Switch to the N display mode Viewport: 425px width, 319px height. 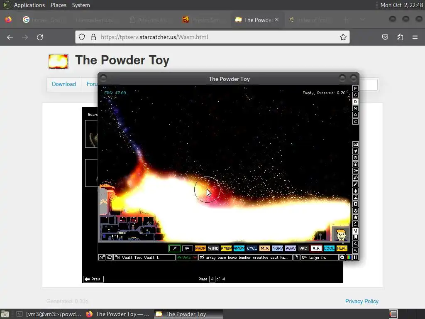click(x=355, y=108)
